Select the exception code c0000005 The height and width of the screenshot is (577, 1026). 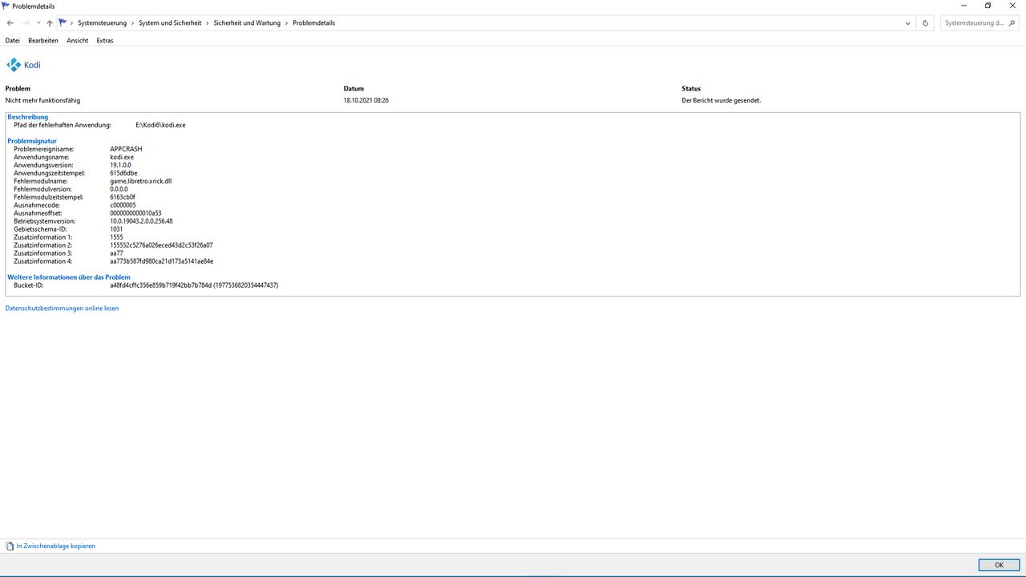click(123, 205)
